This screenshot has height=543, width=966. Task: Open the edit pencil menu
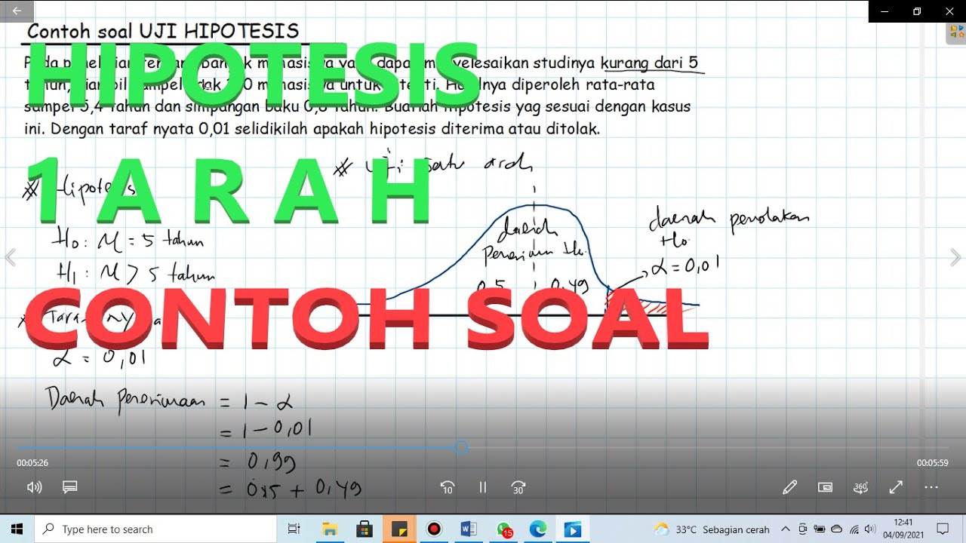tap(789, 487)
